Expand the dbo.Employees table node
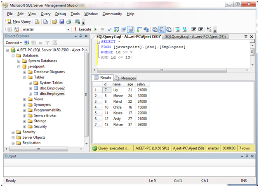Screen dimensions: 259x187 pyautogui.click(x=30, y=94)
